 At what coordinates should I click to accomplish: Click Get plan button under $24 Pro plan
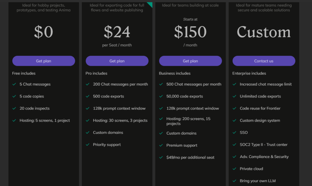coord(117,61)
